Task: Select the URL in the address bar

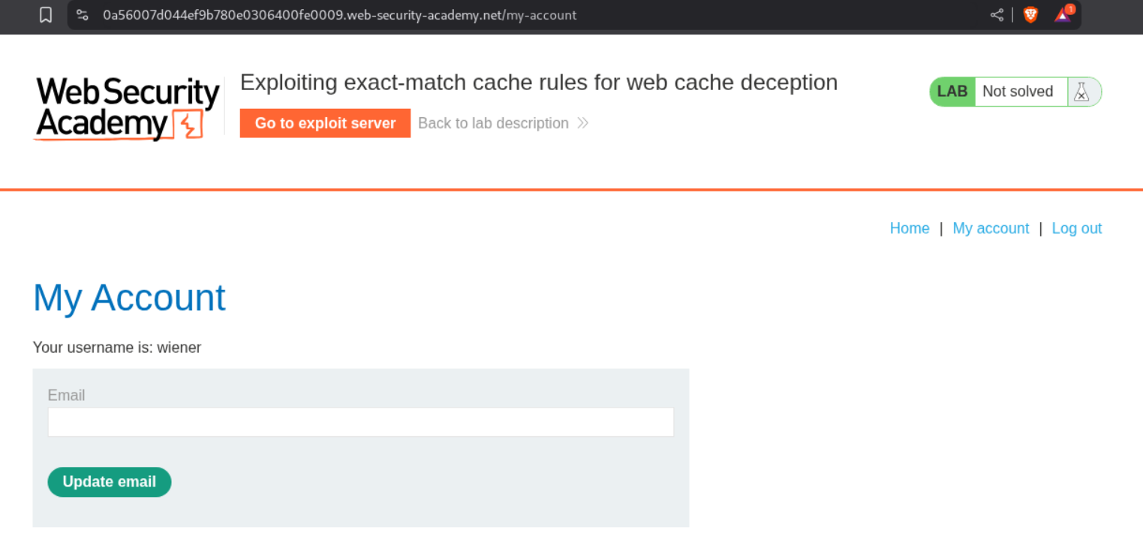Action: click(339, 15)
